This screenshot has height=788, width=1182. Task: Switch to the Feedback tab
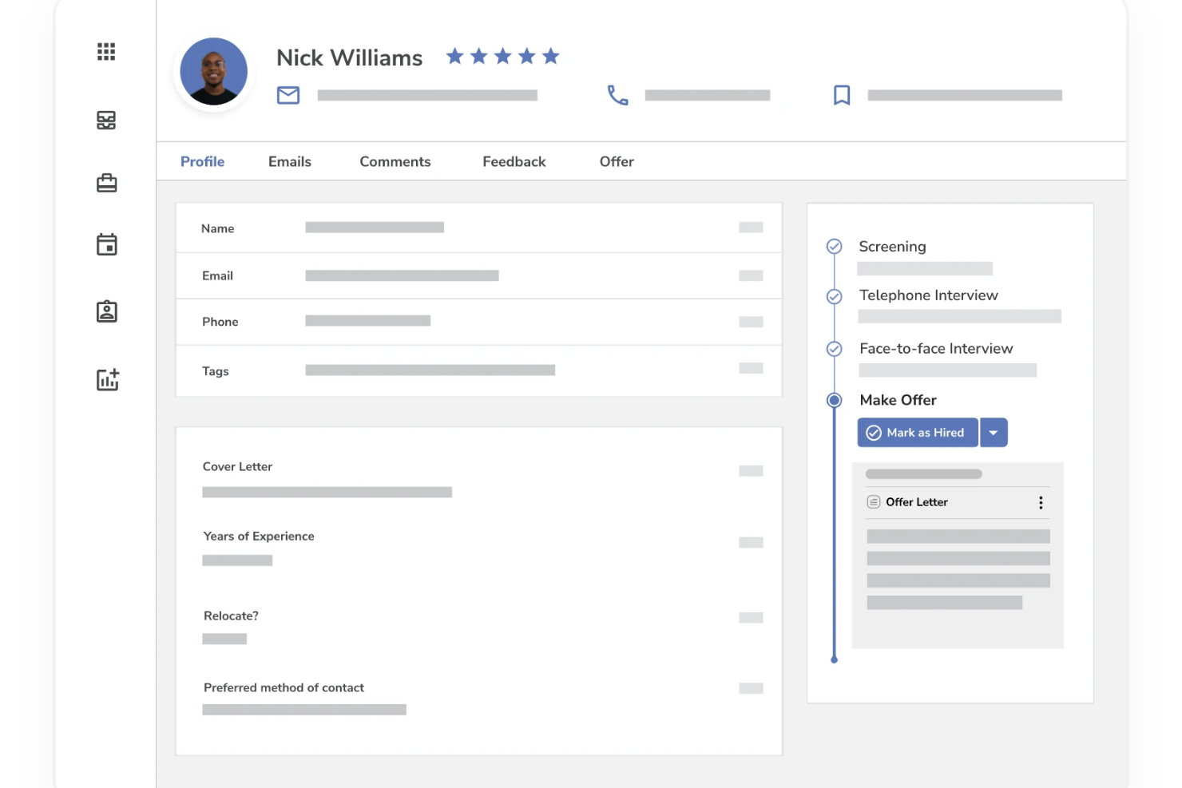click(514, 161)
